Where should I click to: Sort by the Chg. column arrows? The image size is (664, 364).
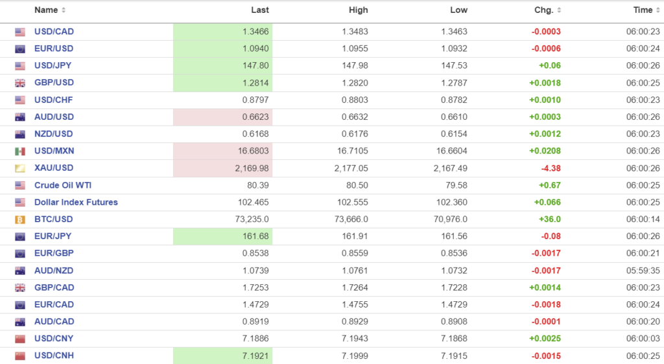click(559, 10)
